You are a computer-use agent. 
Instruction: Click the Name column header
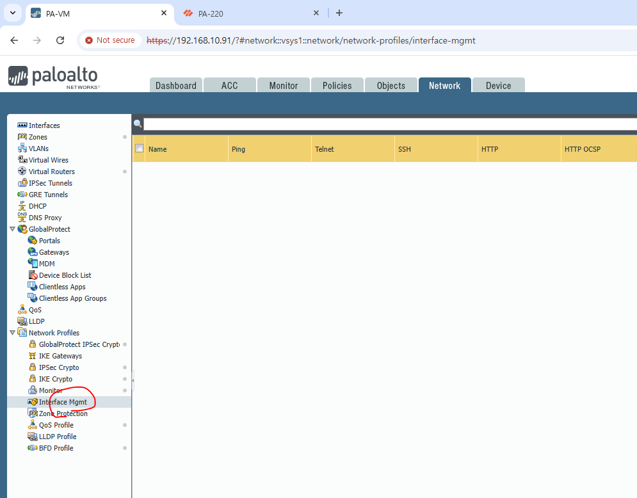(186, 149)
